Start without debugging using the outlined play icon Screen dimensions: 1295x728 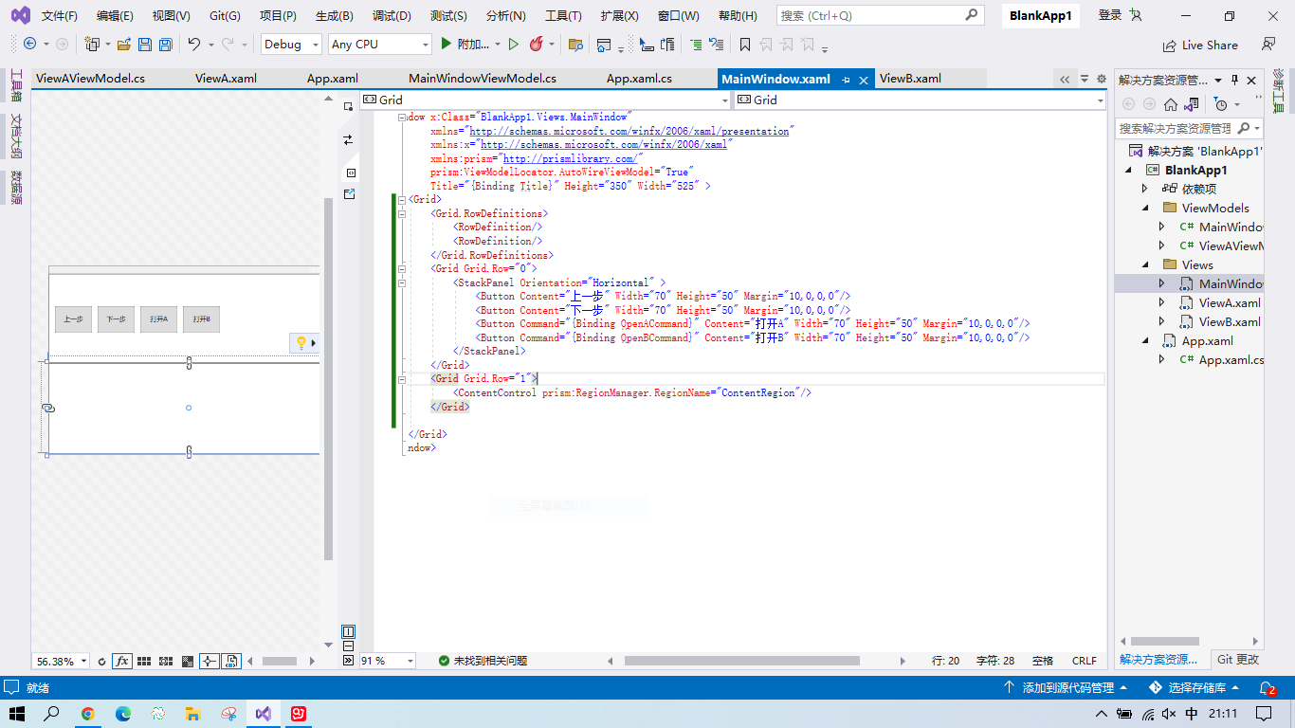pyautogui.click(x=514, y=44)
